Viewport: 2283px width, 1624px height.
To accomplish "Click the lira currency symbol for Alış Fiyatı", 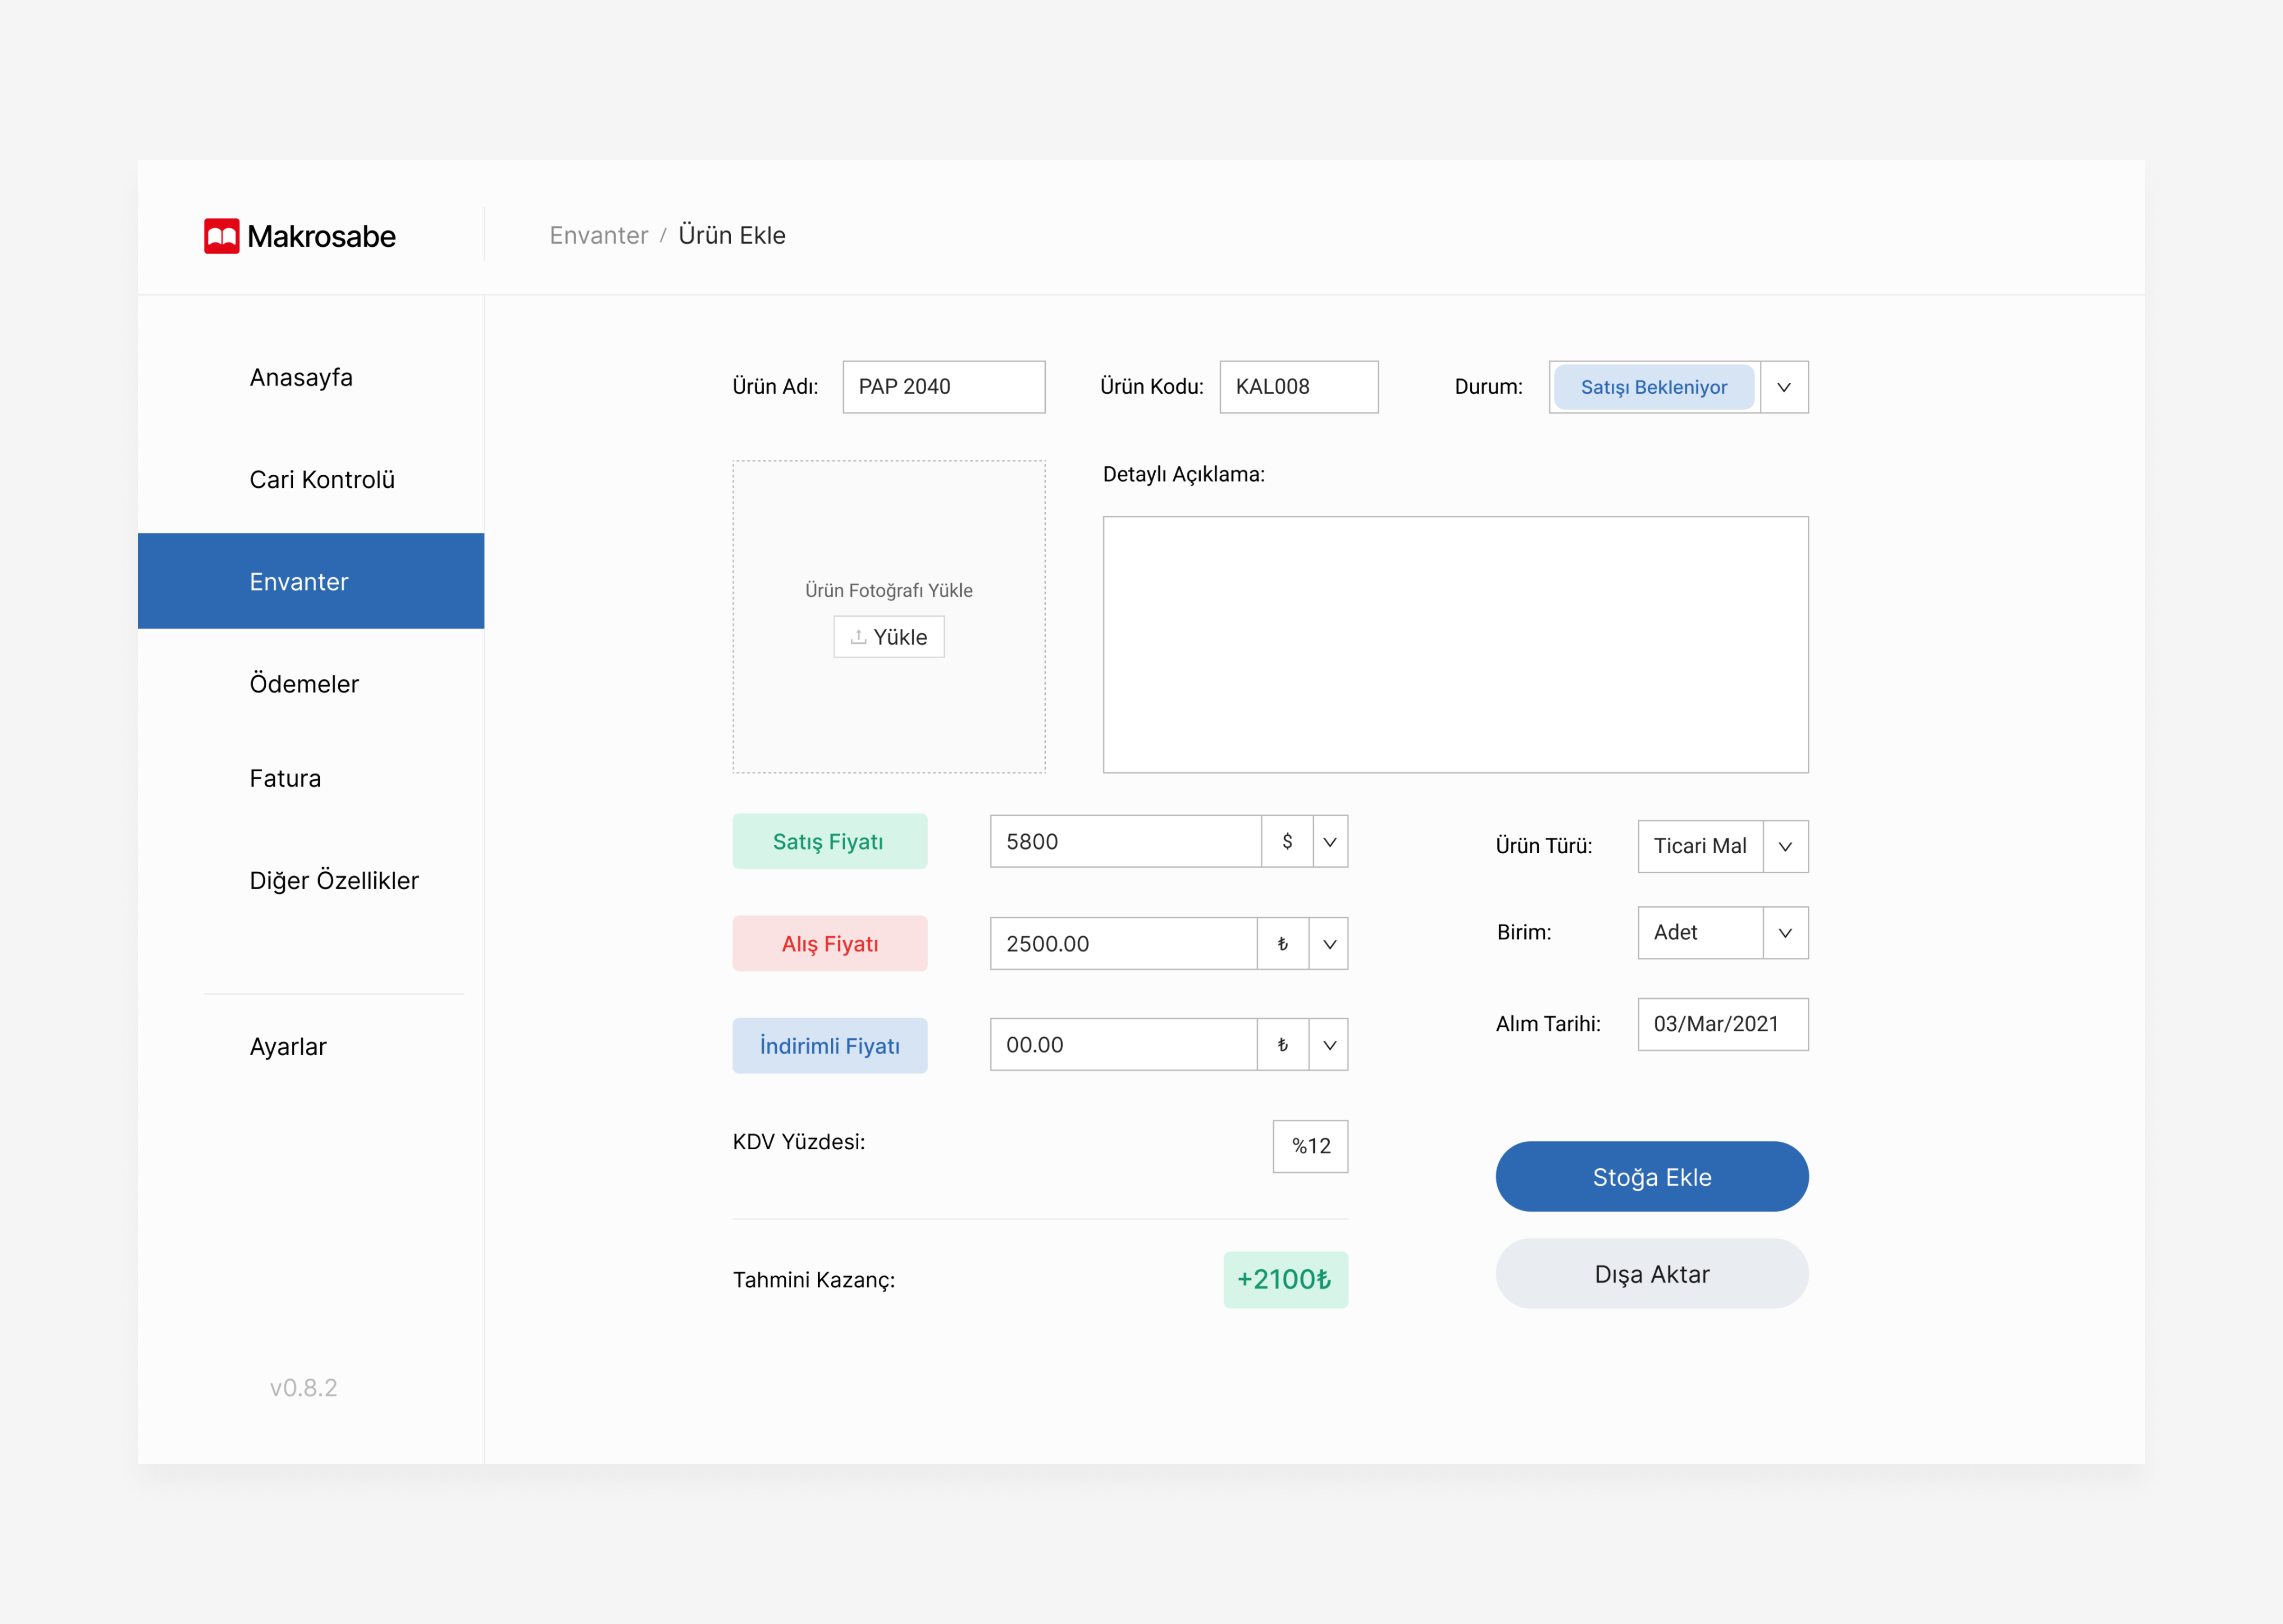I will (1284, 944).
